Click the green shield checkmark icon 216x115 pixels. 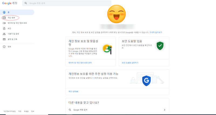pyautogui.click(x=160, y=46)
